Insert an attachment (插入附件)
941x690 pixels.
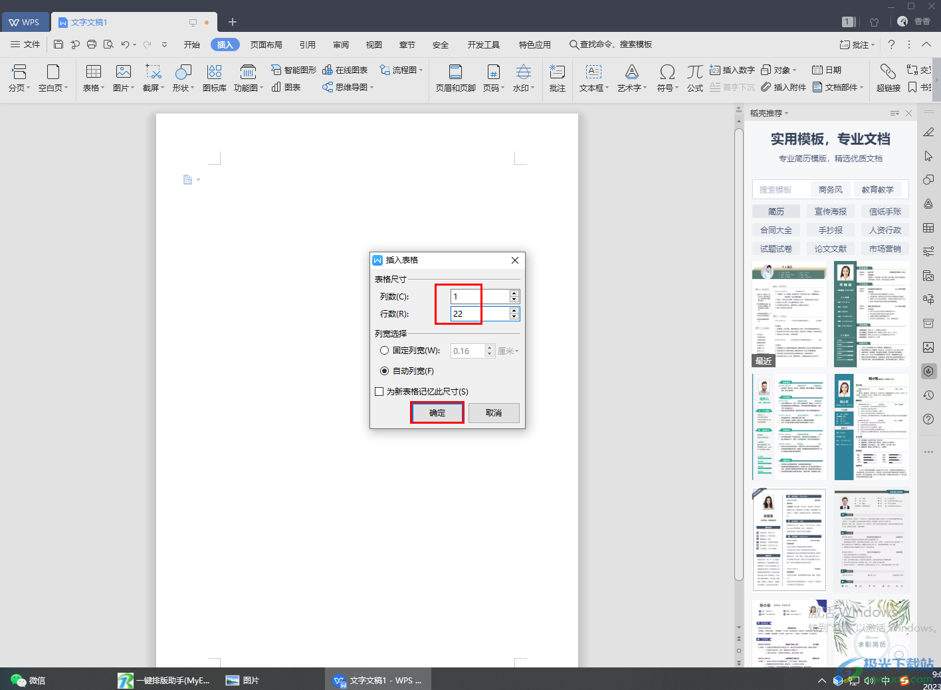[784, 87]
